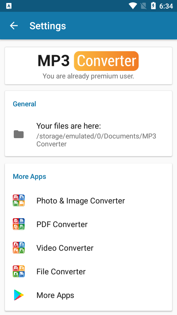Click the keyboard indicator icon in status bar
177x315 pixels.
pos(9,6)
